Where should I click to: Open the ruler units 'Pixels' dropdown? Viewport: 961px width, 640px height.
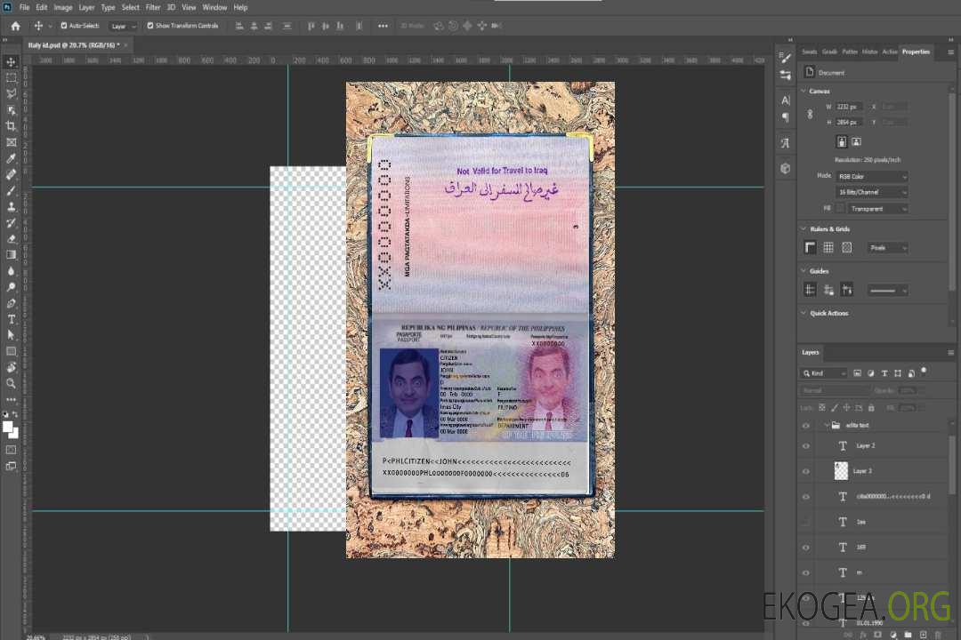click(888, 248)
